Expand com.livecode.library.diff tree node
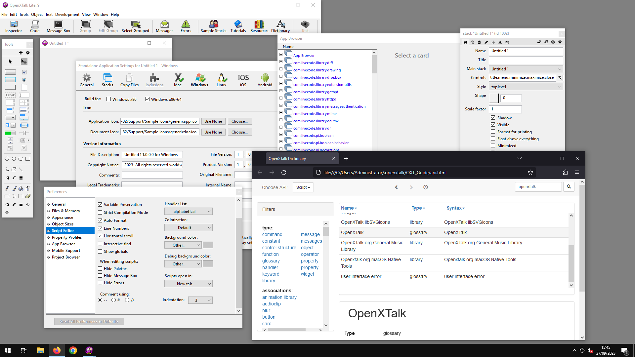 click(281, 62)
